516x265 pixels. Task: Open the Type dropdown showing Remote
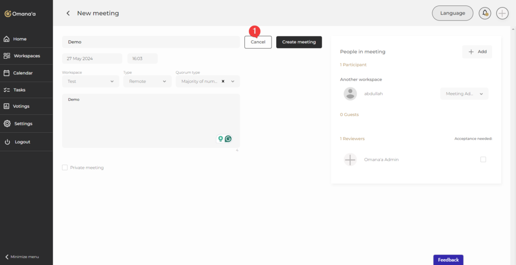pos(147,81)
